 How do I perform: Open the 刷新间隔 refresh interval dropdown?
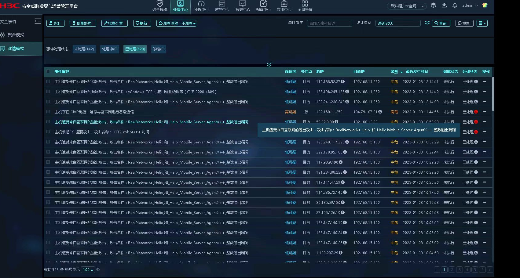[x=176, y=23]
